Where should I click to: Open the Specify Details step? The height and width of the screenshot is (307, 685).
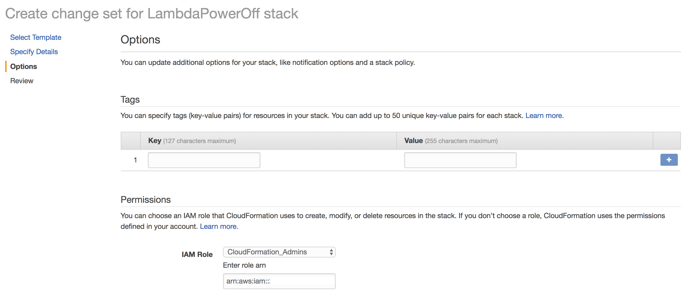(34, 52)
